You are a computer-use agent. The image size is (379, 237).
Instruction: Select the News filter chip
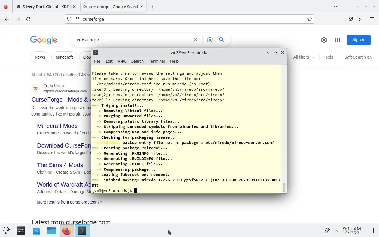coord(40,57)
